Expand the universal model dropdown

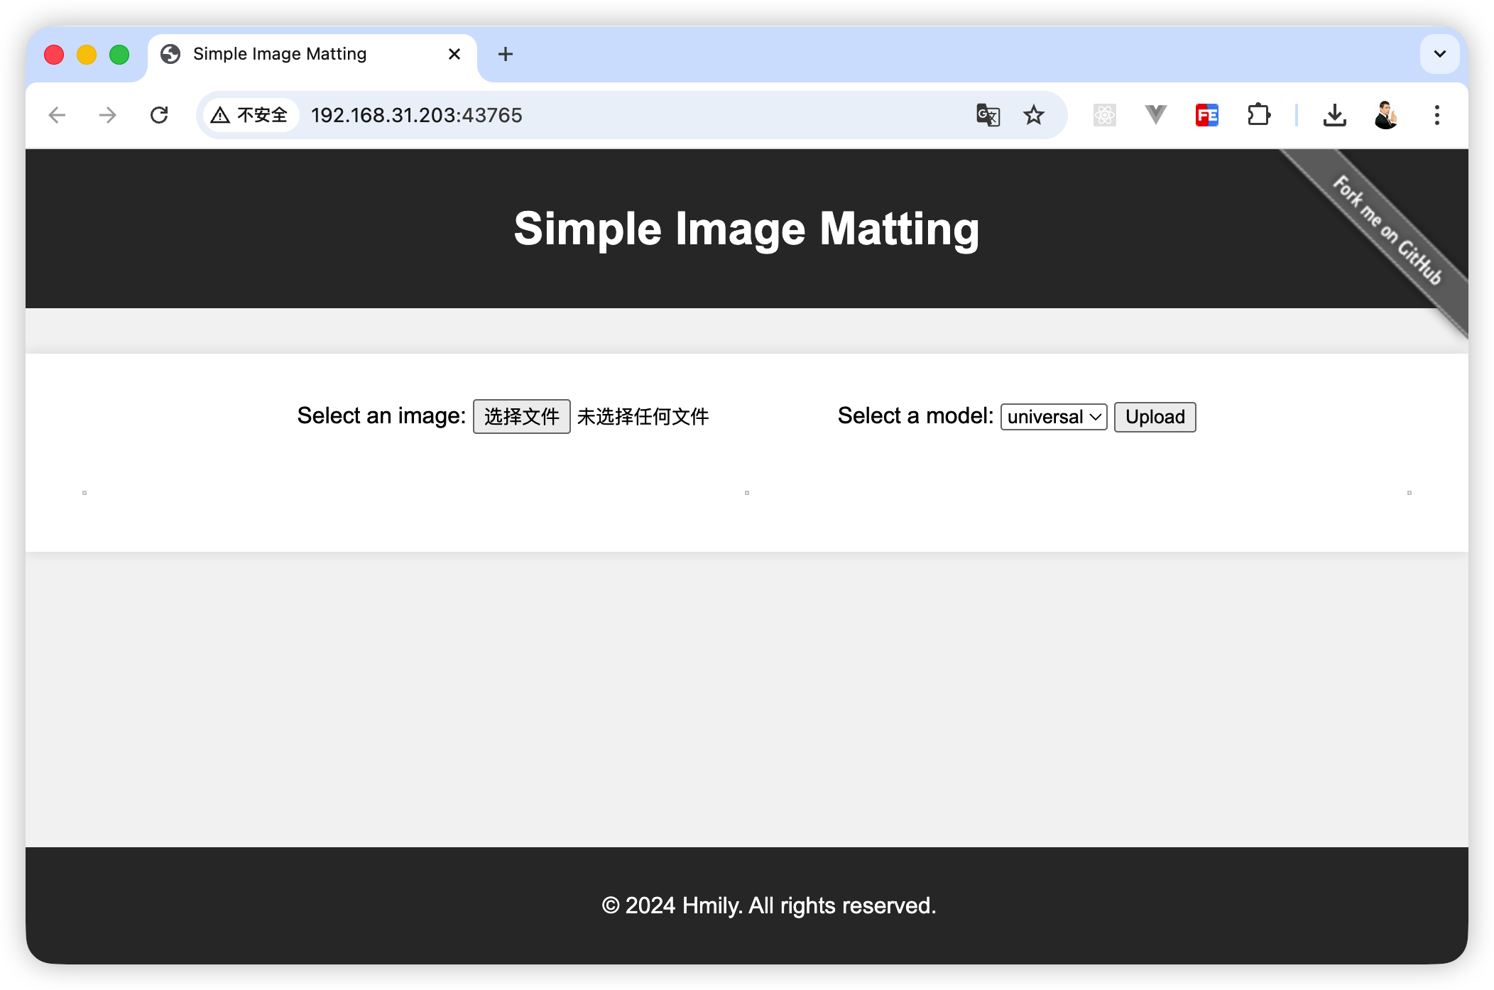1054,417
